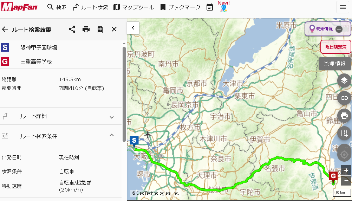
Task: Print the route using the panel printer icon
Action: 86,30
